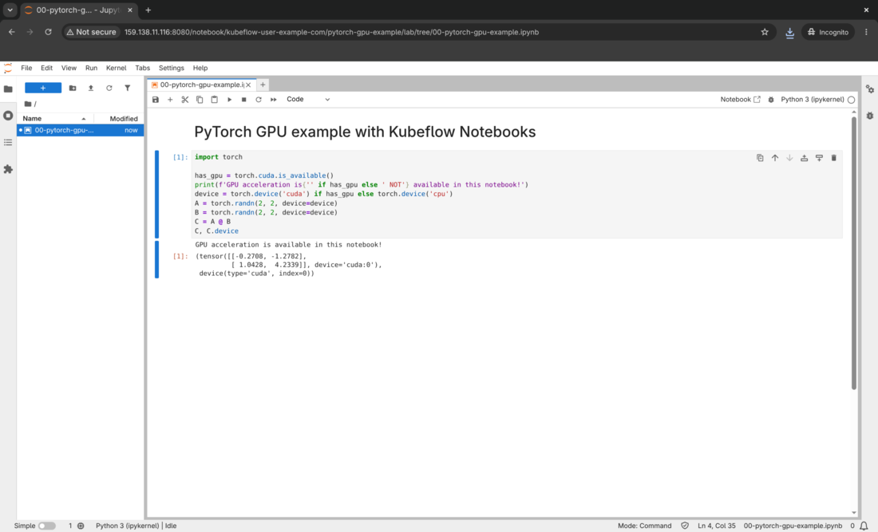Close the 00-pytorch-gpu-example notebook tab
Screen dimensions: 878x532
248,85
